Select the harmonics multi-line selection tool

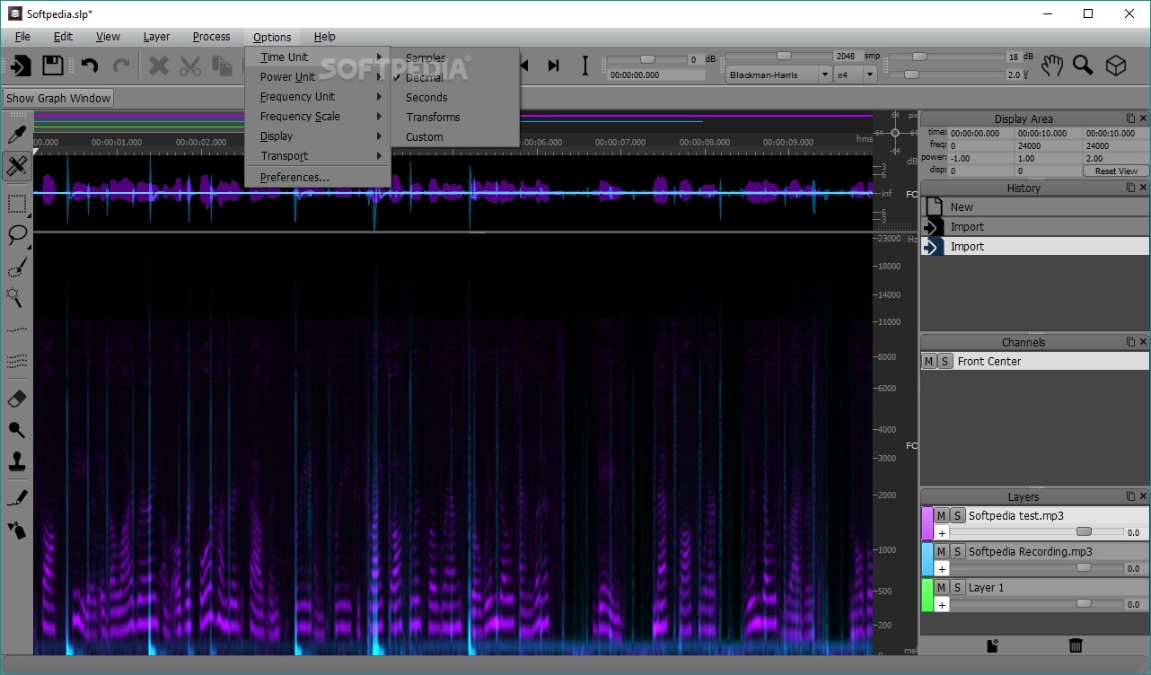coord(17,361)
